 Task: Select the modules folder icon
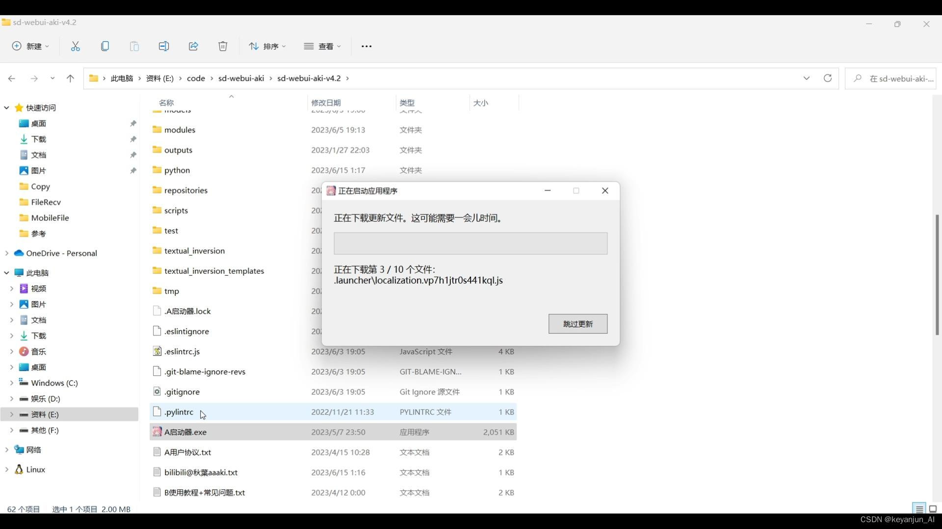[x=157, y=129]
